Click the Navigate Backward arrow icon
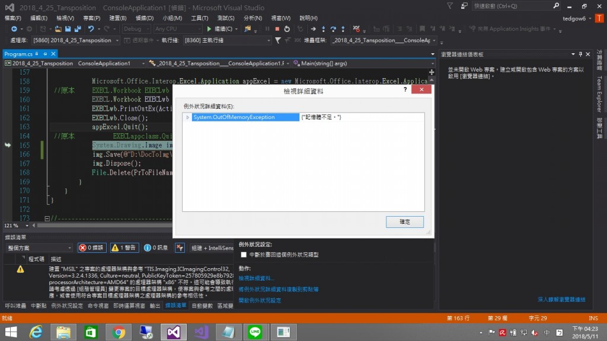Image resolution: width=607 pixels, height=341 pixels. click(14, 29)
